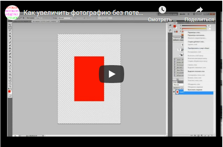This screenshot has width=223, height=147.
Task: Open the video title link
Action: click(x=83, y=13)
